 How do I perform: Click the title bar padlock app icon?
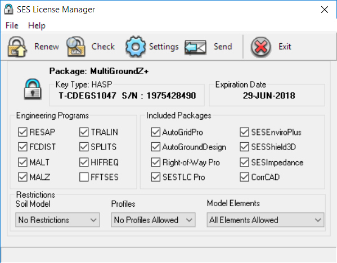tap(8, 9)
